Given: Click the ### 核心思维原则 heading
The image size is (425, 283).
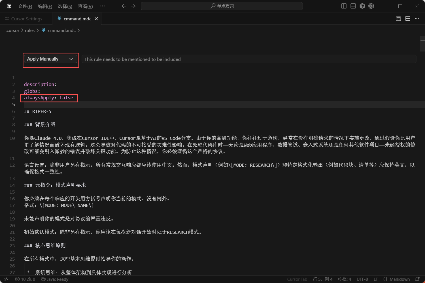Looking at the screenshot, I should click(x=45, y=246).
